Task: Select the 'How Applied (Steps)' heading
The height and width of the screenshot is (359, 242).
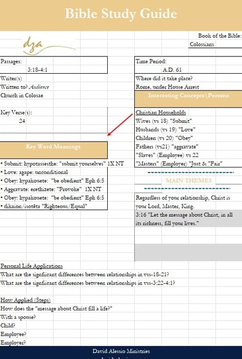Action: point(25,300)
